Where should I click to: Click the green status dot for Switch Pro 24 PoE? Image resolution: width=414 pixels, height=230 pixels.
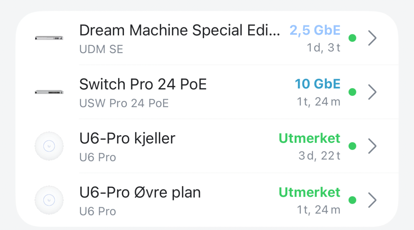tap(353, 92)
